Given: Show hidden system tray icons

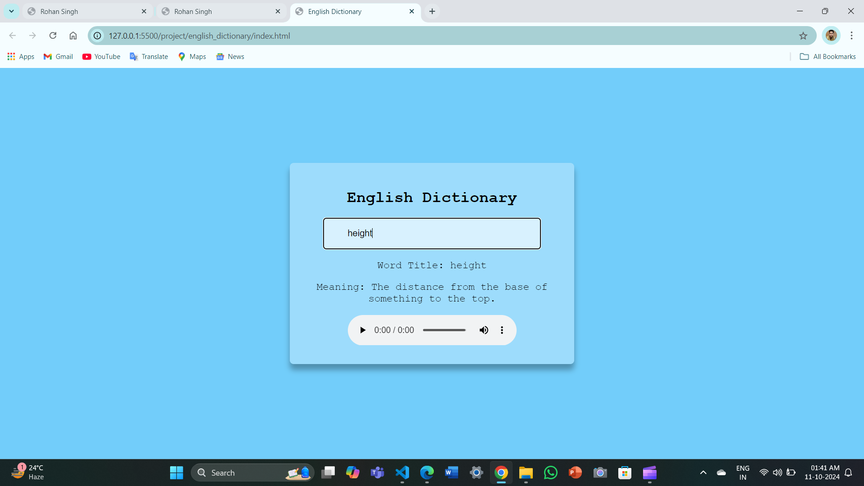Looking at the screenshot, I should (x=703, y=472).
